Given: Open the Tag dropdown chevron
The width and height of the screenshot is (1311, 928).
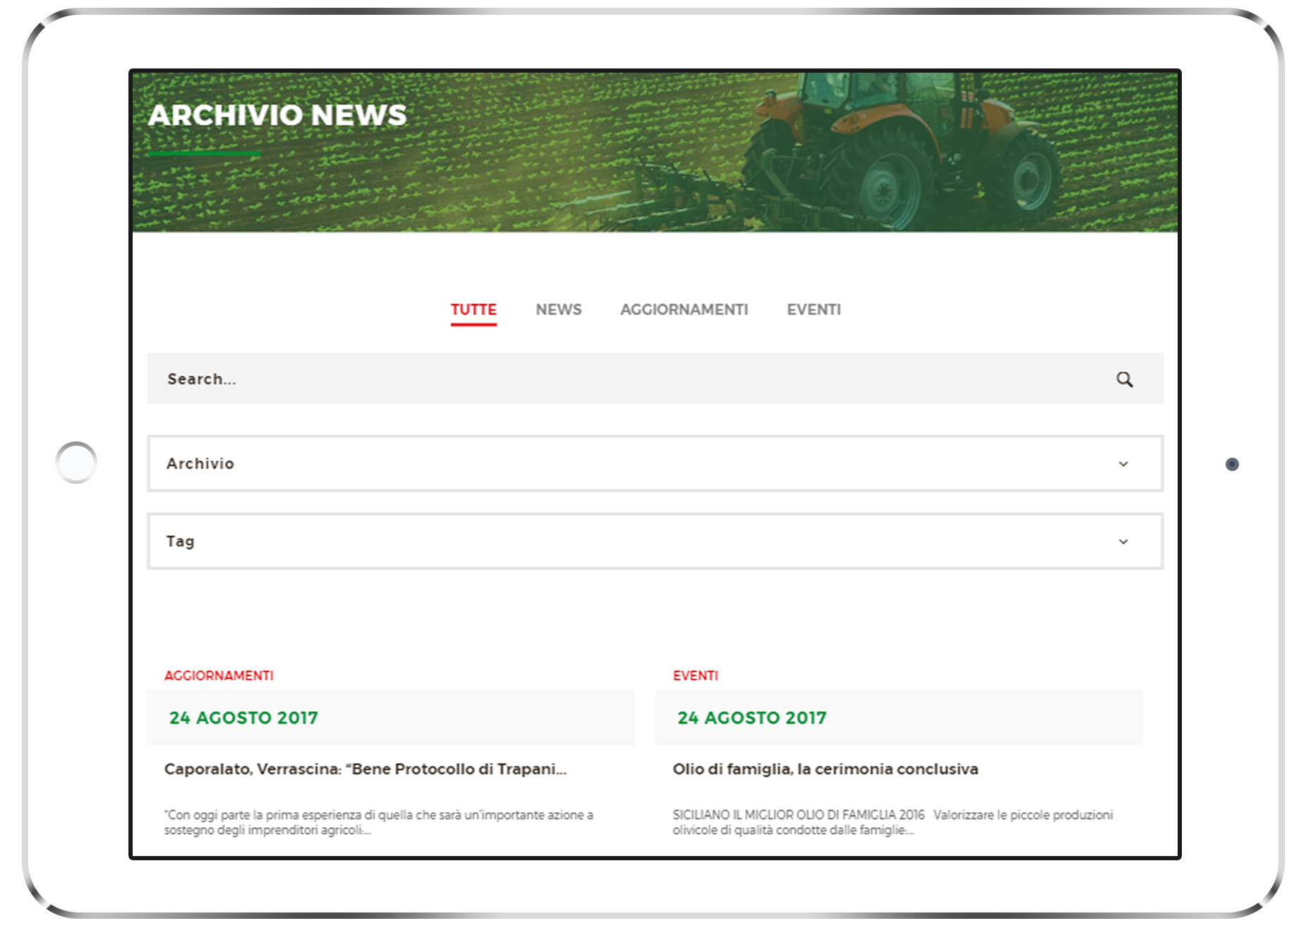Looking at the screenshot, I should (x=1123, y=542).
